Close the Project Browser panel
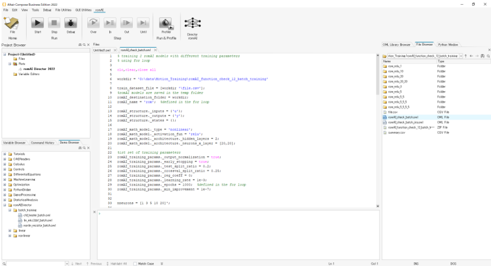Viewport: 491px width, 266px height. (x=88, y=45)
